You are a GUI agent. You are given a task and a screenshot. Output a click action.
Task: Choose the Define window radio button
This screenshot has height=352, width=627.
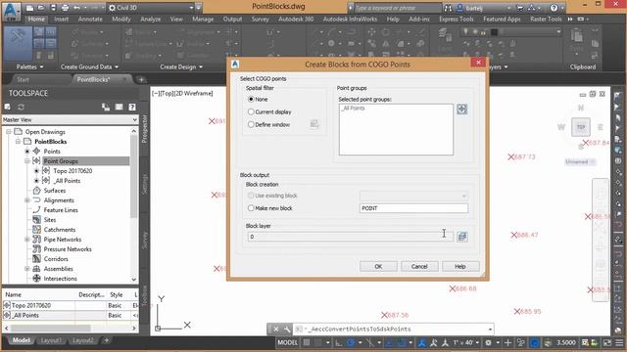pos(251,124)
